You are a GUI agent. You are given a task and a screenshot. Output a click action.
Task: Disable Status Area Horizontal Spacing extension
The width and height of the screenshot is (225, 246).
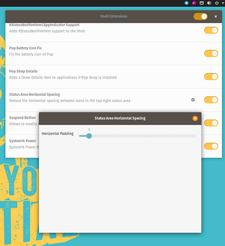[211, 100]
